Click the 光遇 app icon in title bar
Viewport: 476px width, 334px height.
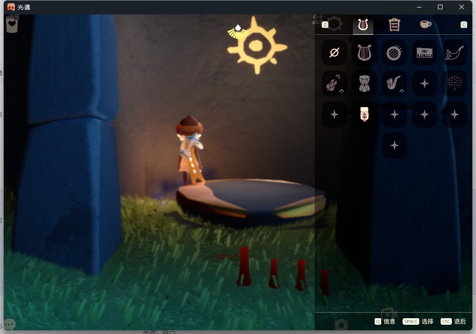[11, 7]
